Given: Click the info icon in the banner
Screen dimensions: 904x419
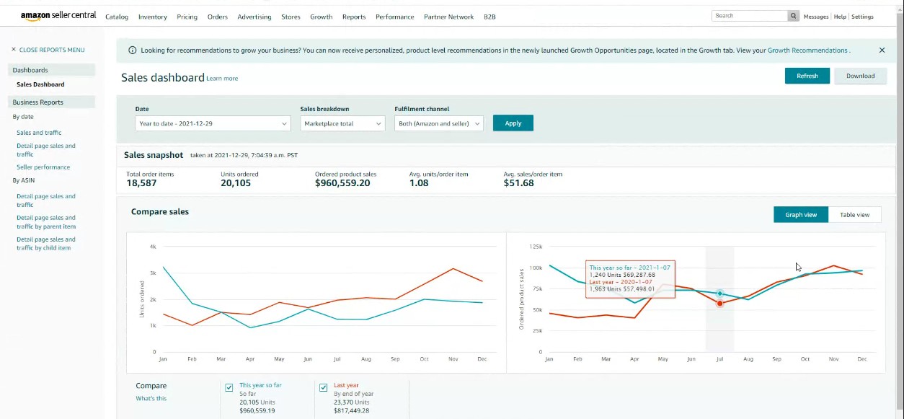Looking at the screenshot, I should [x=132, y=50].
